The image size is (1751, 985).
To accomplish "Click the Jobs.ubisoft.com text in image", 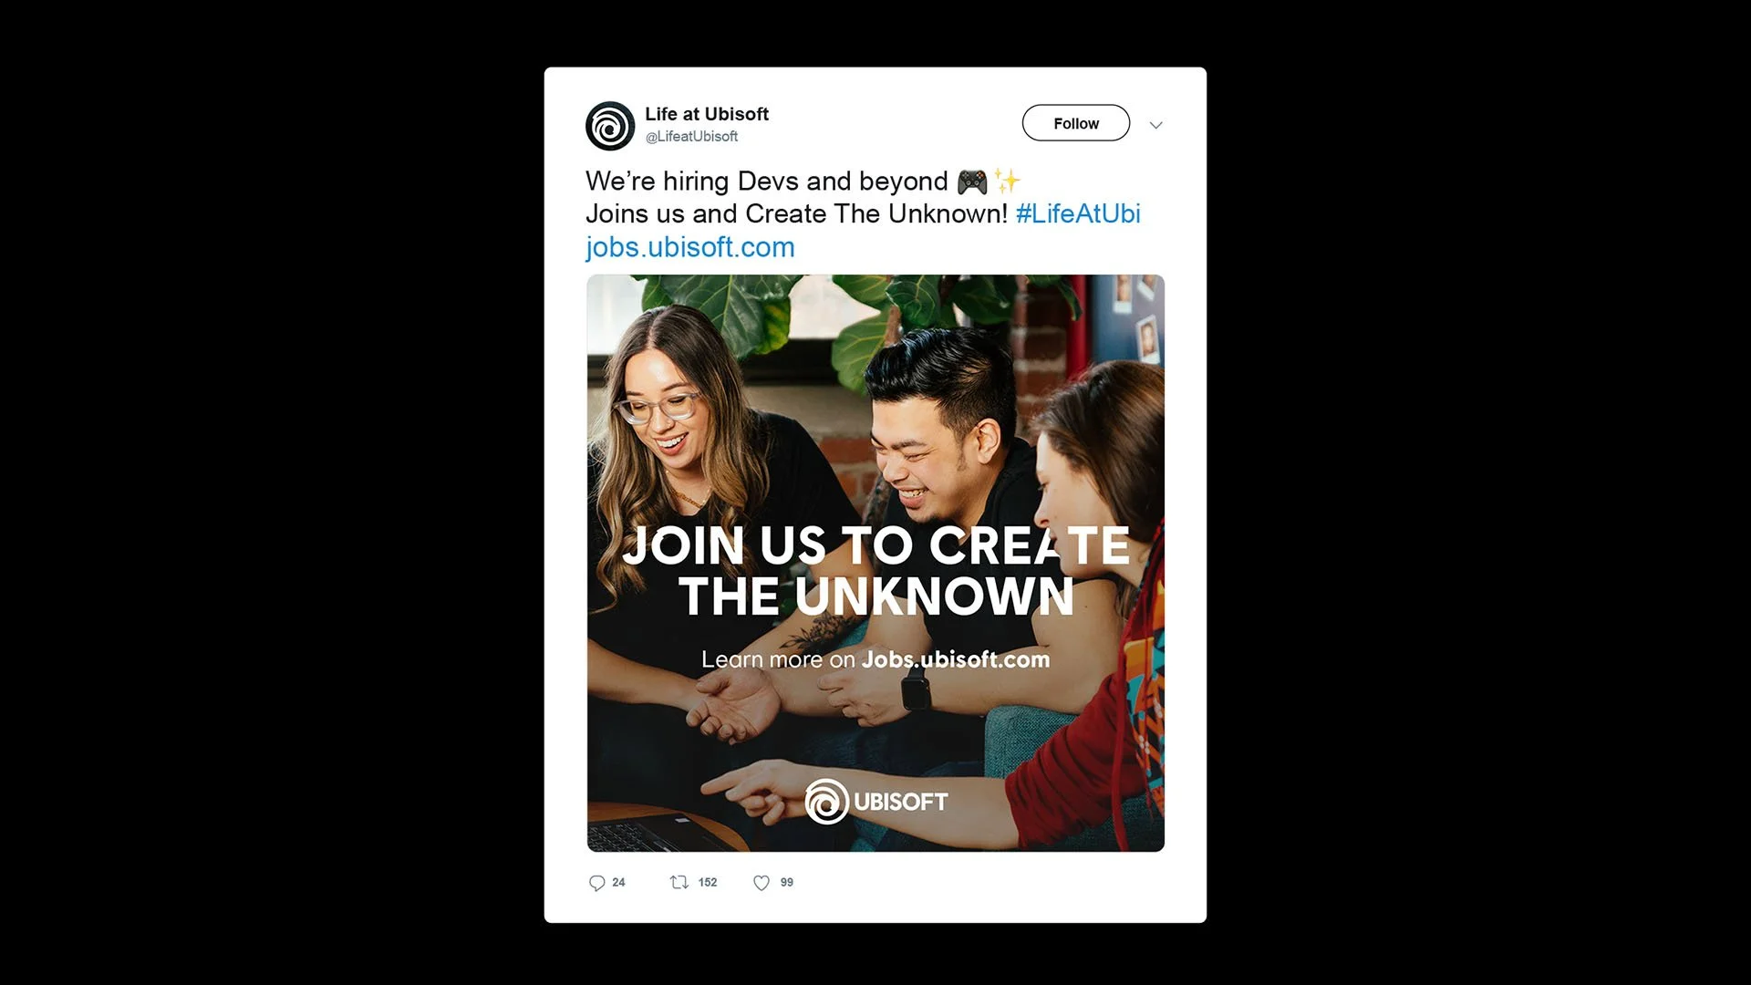I will (x=956, y=659).
